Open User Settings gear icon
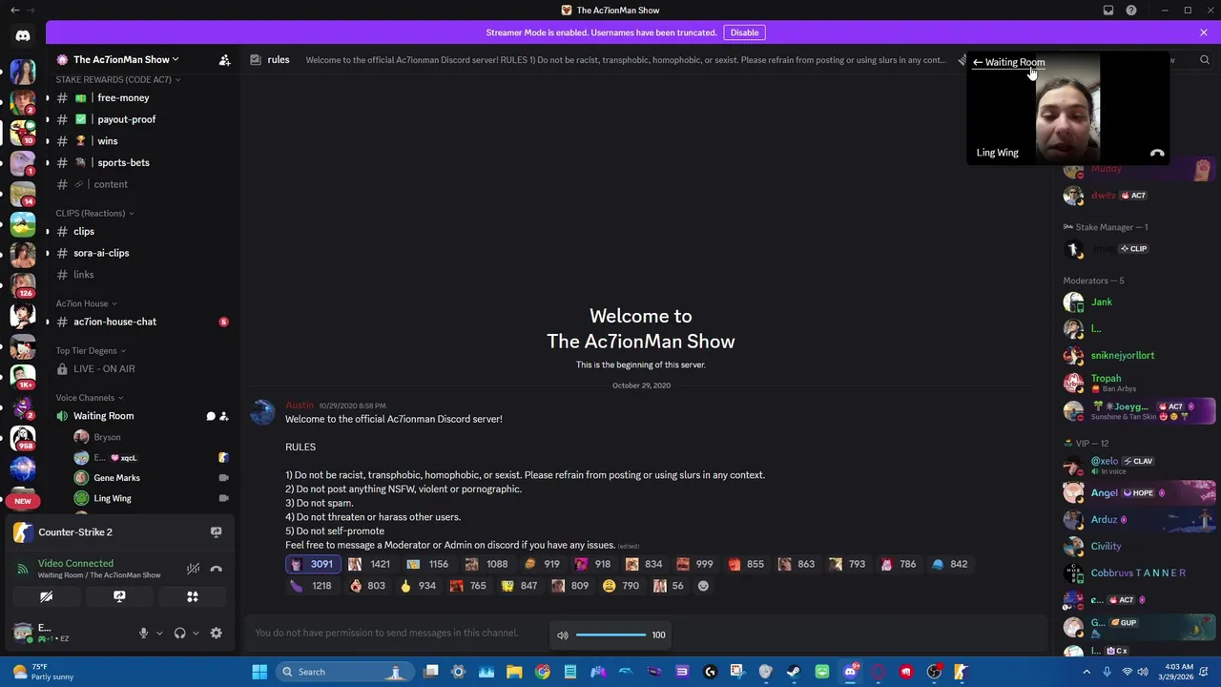1221x687 pixels. pos(216,633)
